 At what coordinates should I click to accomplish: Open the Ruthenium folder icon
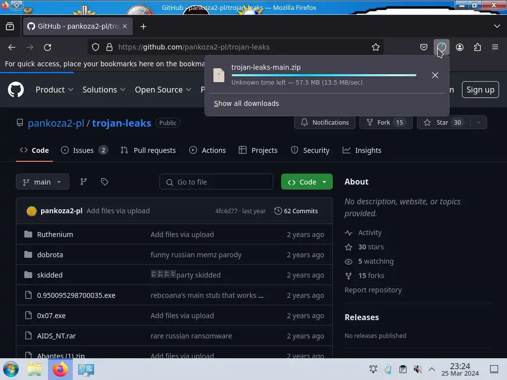(x=28, y=234)
